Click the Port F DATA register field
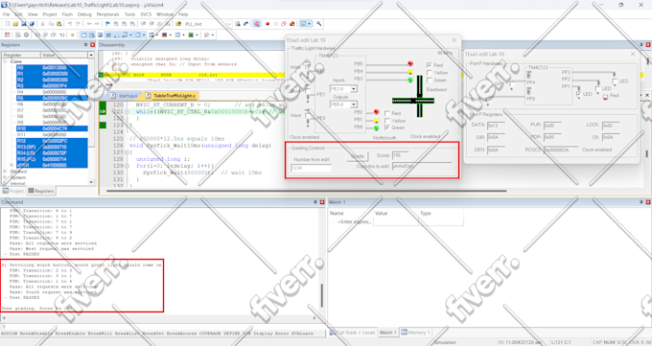The image size is (652, 346). click(x=496, y=126)
